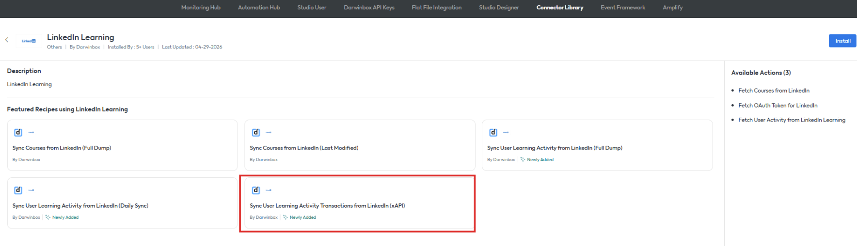Screen dimensions: 857x246
Task: Click the sparkle icon on Full Dump activity card
Action: click(x=523, y=159)
